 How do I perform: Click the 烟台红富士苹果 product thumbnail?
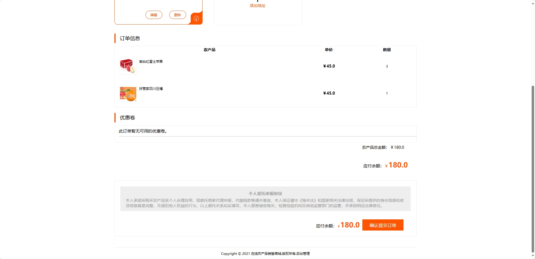[128, 66]
